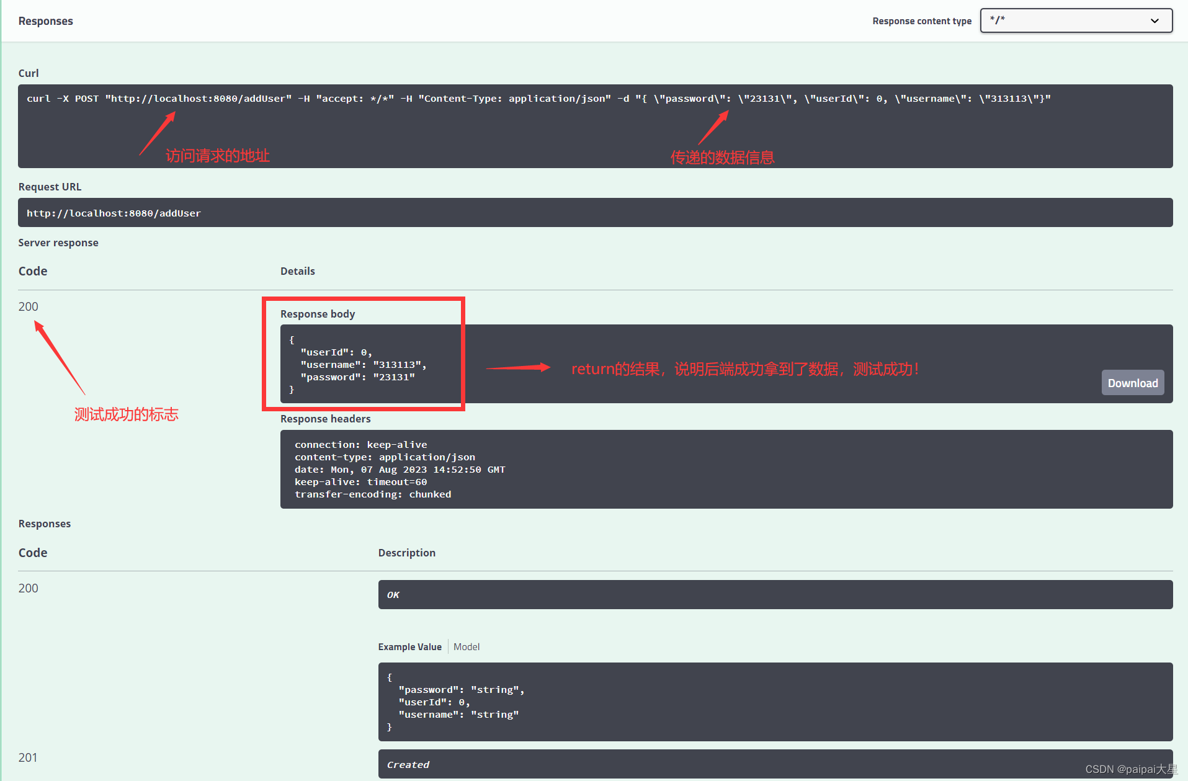Image resolution: width=1188 pixels, height=781 pixels.
Task: Switch to the Model tab
Action: [467, 646]
